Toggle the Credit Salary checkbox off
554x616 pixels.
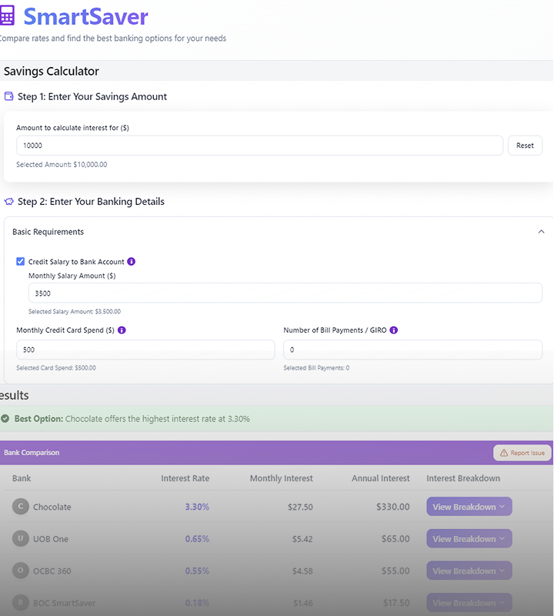pyautogui.click(x=20, y=261)
